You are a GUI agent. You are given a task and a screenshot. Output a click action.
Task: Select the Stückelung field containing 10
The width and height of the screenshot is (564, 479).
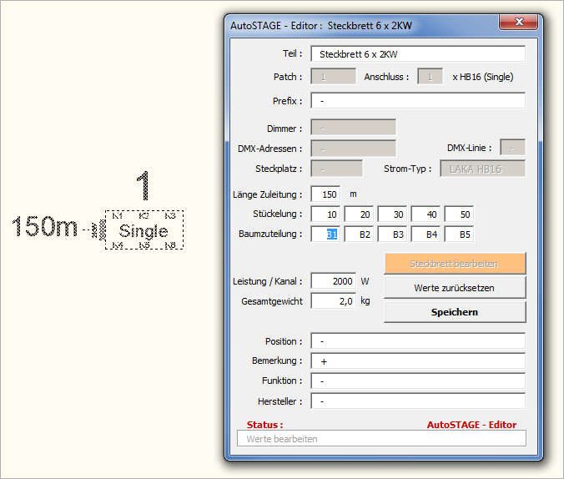[325, 214]
